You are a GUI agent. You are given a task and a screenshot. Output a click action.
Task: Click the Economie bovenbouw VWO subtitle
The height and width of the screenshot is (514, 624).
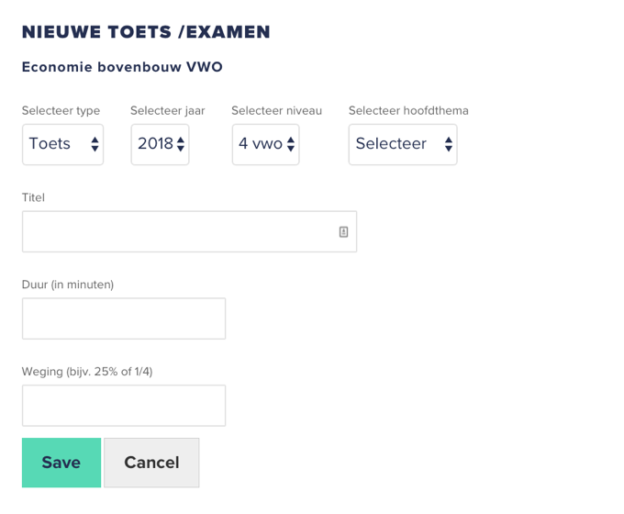click(122, 67)
